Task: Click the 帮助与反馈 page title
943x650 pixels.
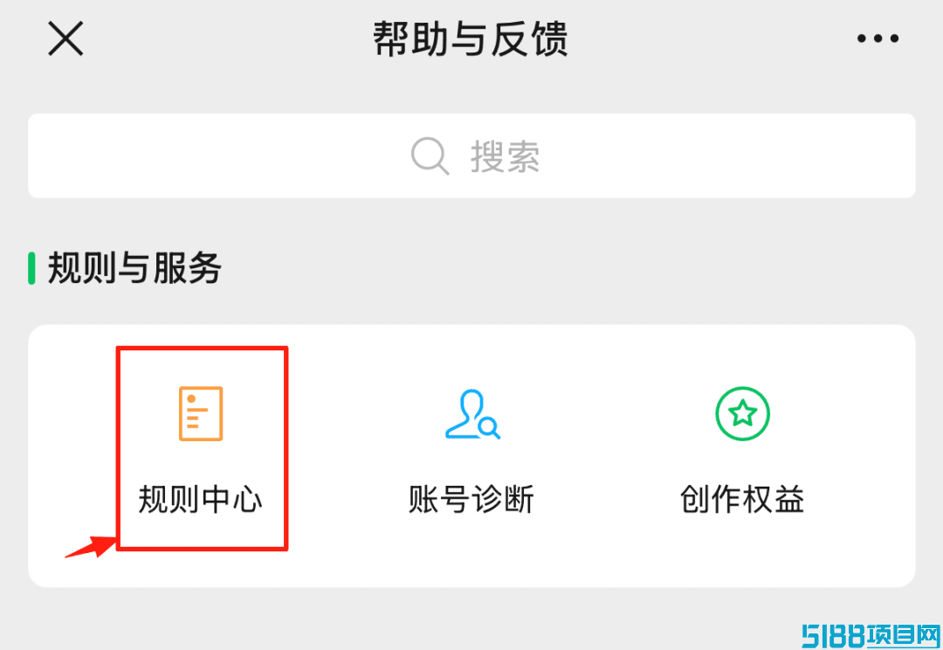Action: 471,38
